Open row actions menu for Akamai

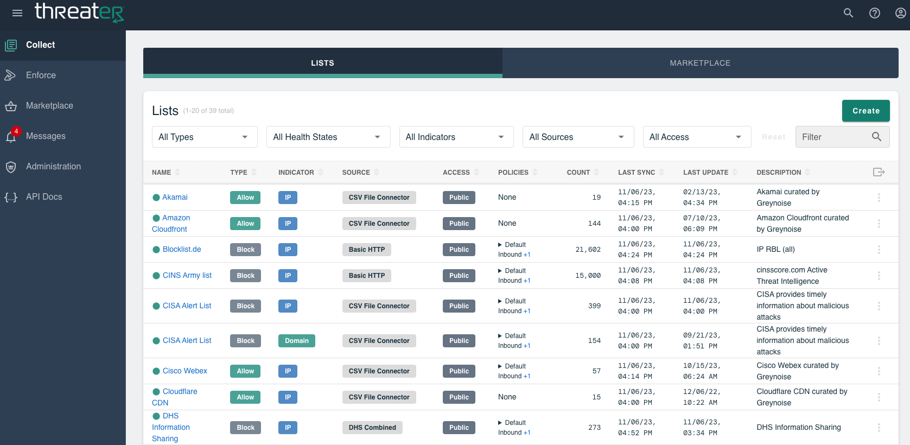(879, 198)
